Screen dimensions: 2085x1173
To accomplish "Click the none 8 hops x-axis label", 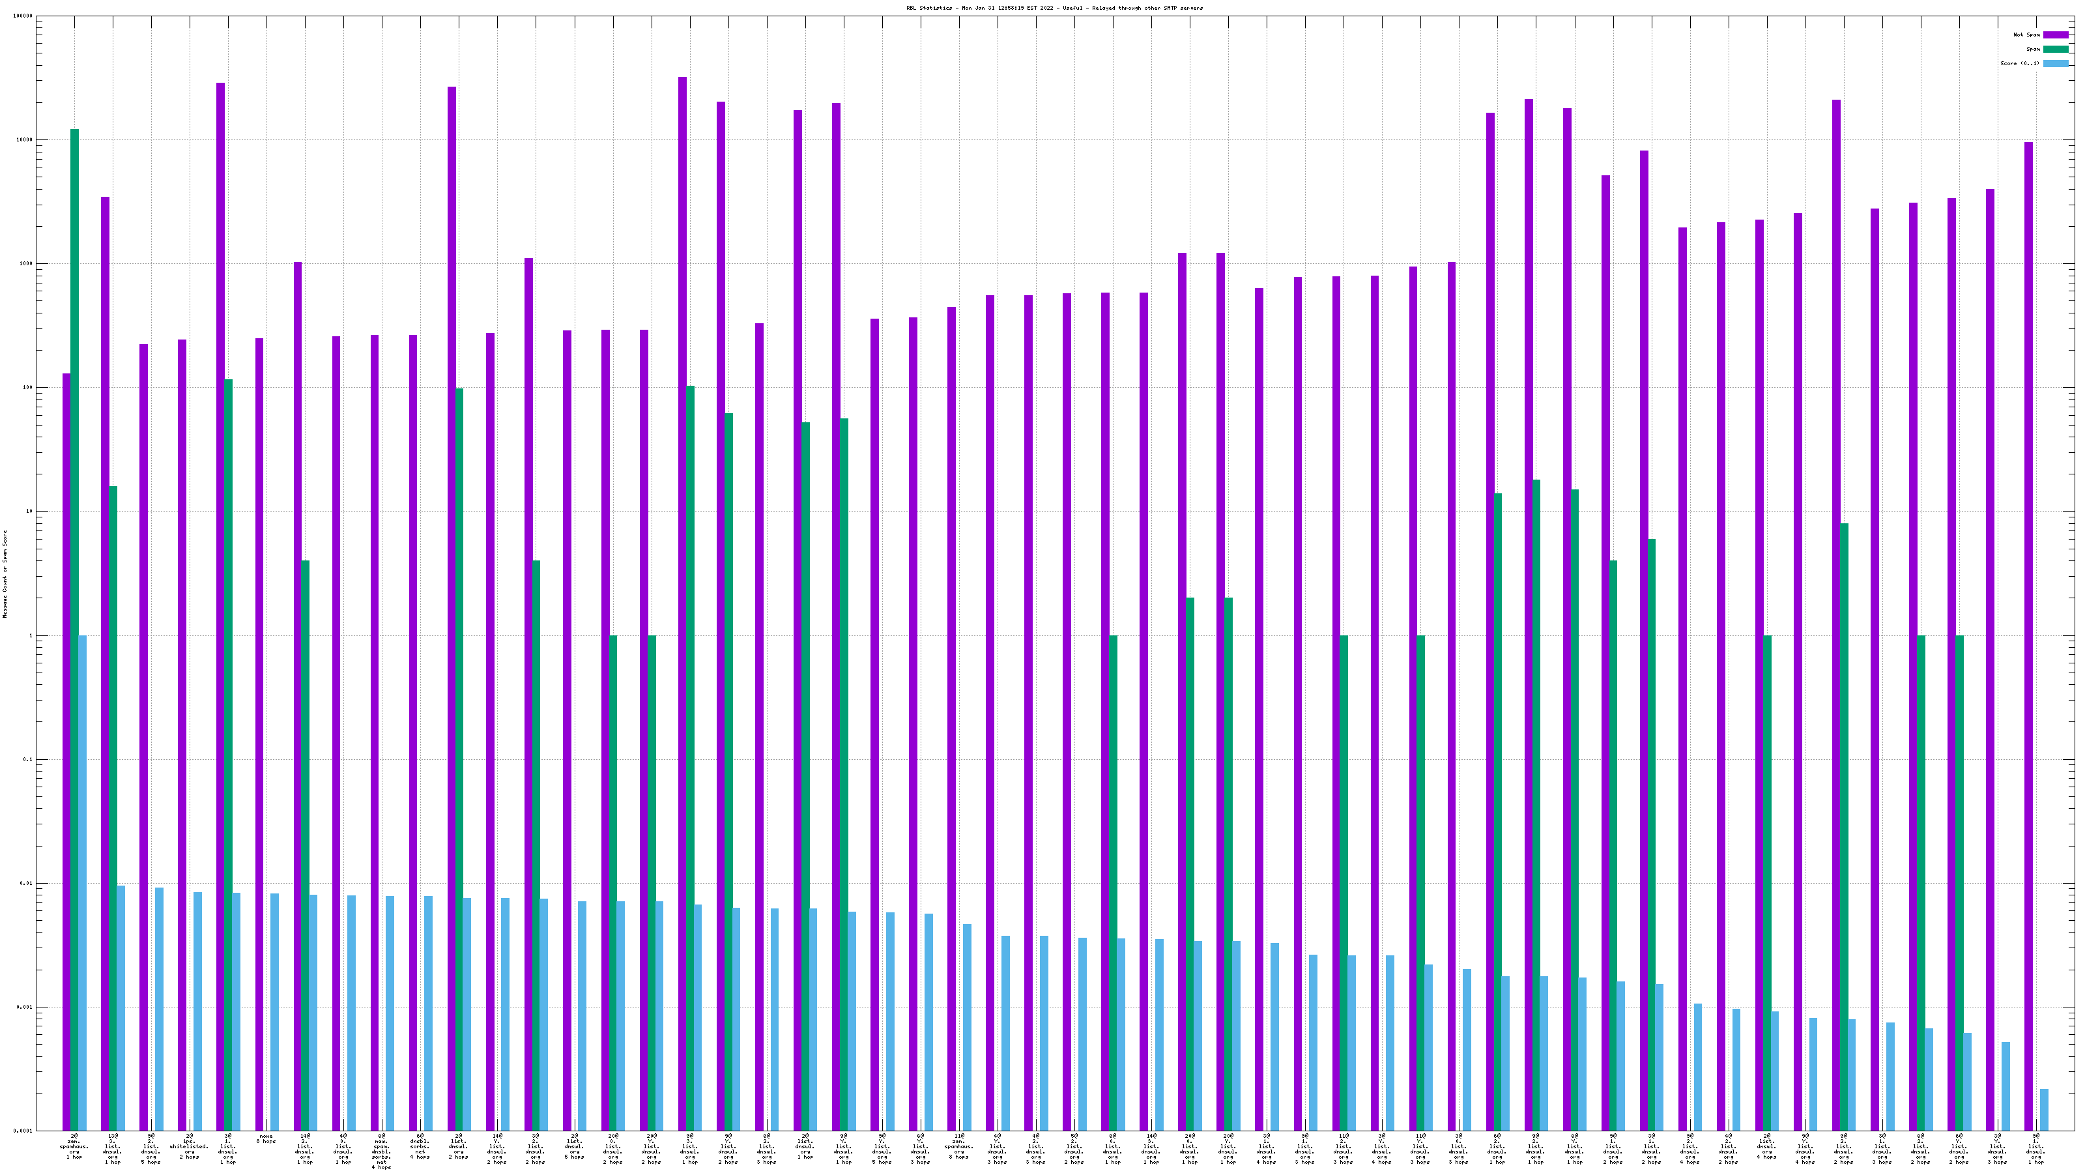I will [x=266, y=1139].
